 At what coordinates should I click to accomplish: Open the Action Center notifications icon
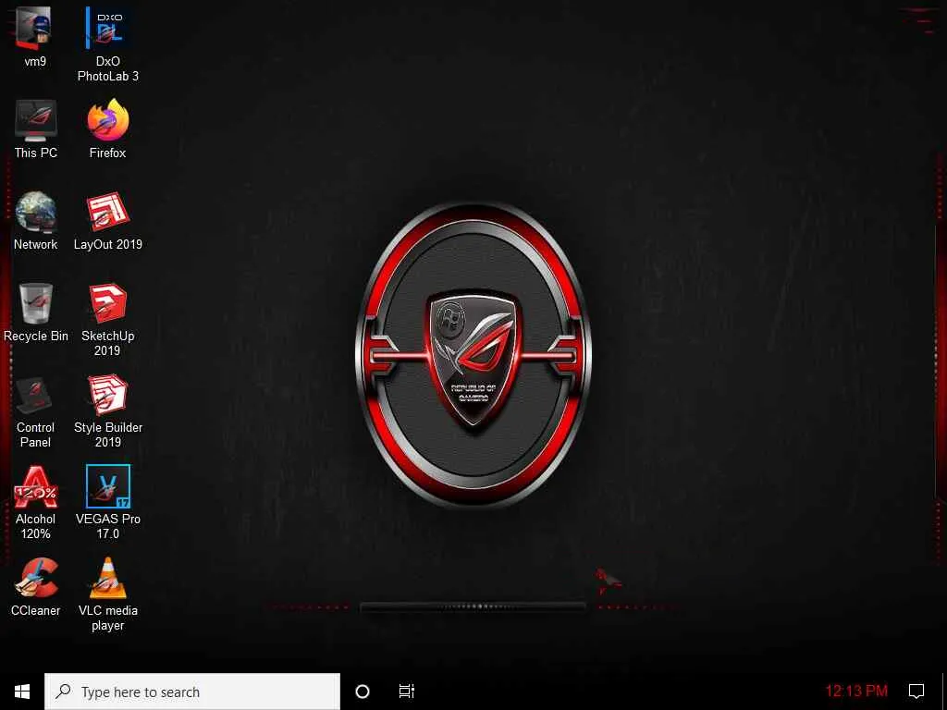click(x=916, y=692)
